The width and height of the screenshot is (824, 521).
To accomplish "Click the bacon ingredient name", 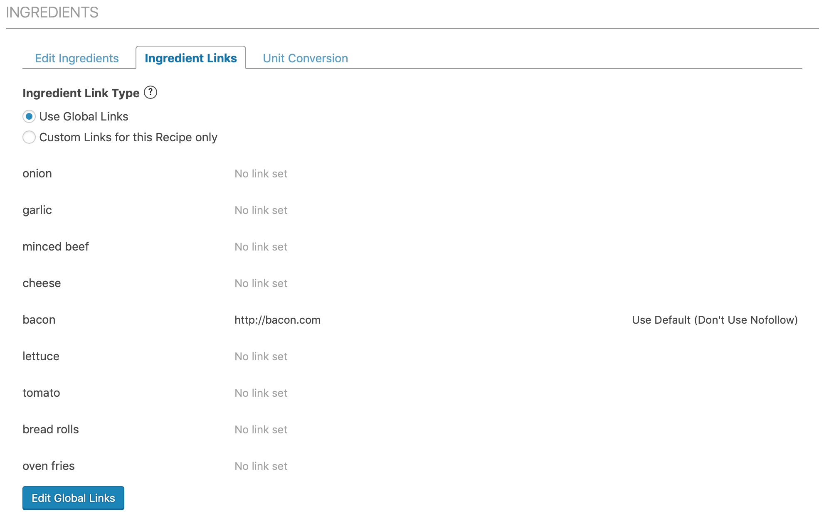I will (39, 320).
